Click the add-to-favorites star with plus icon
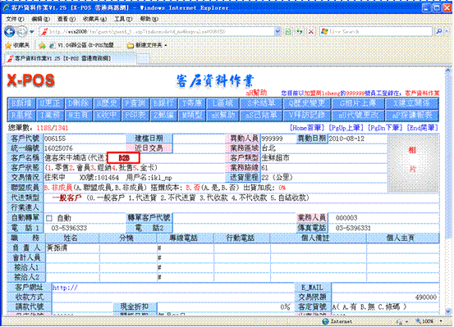Viewport: 454px width, 327px height. [42, 45]
